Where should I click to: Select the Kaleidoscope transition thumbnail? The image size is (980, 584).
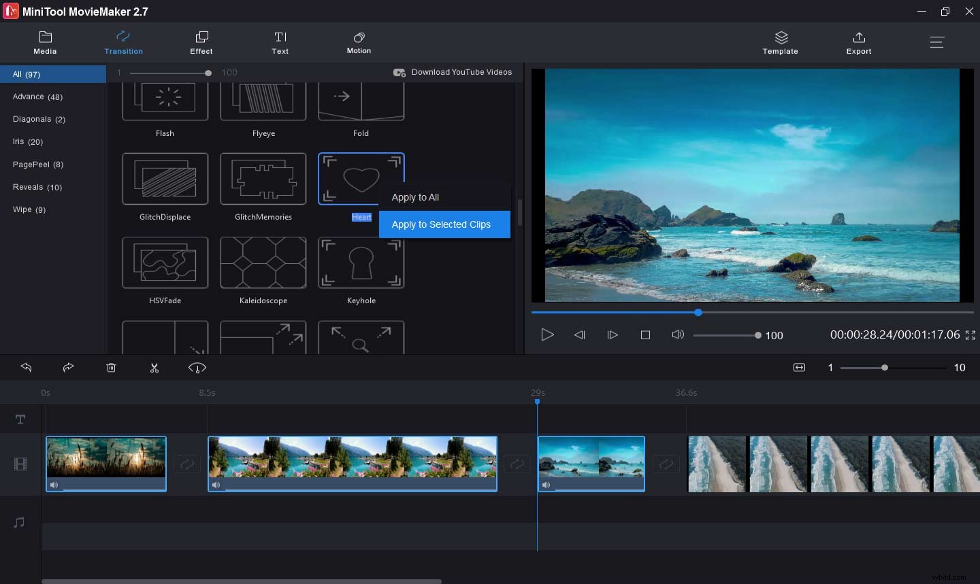(263, 263)
